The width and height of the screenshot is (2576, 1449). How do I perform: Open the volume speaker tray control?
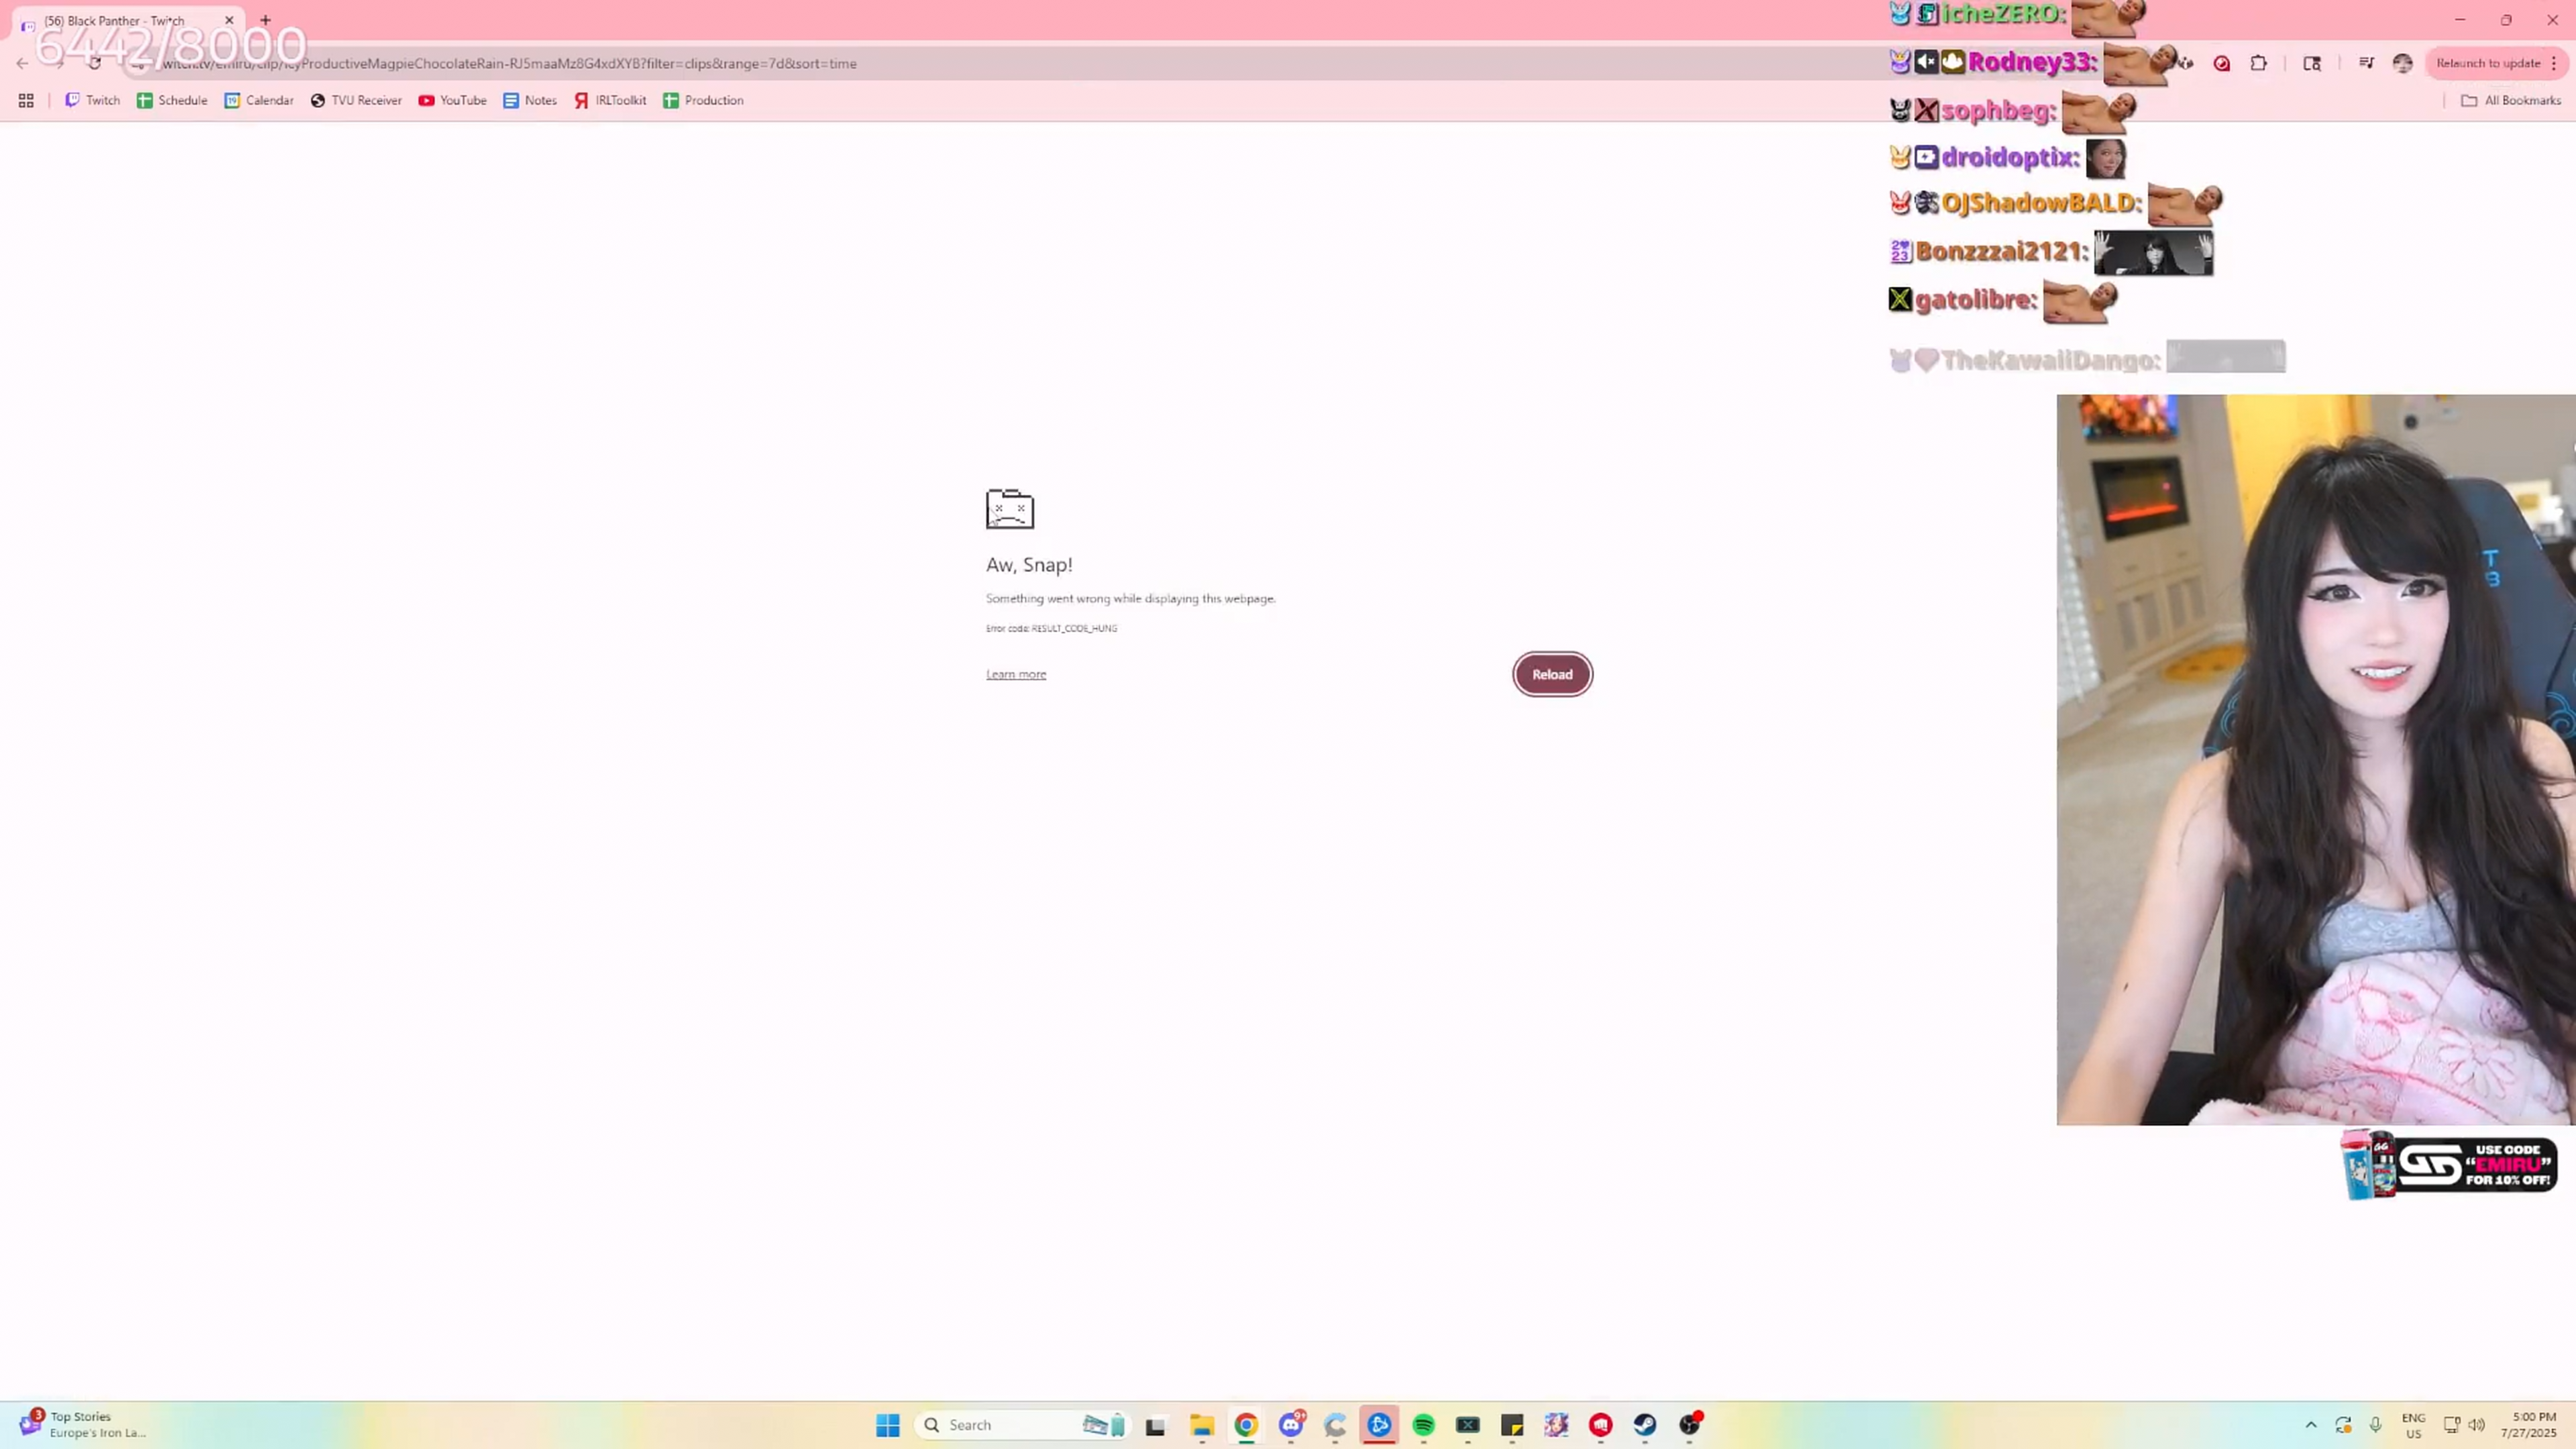(x=2477, y=1425)
